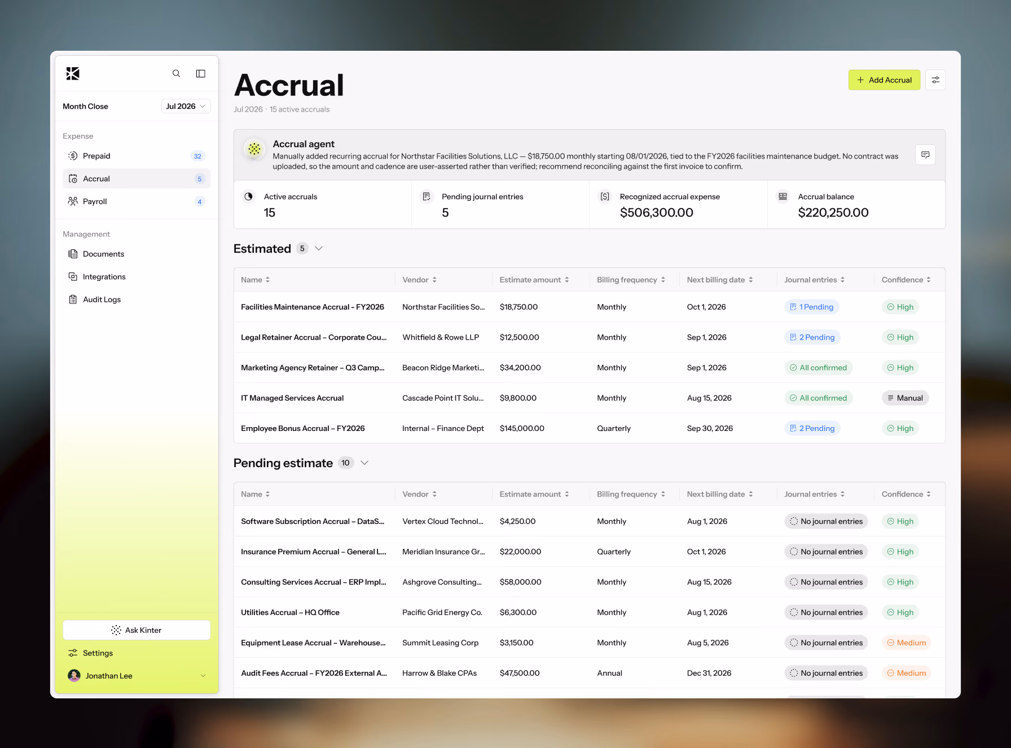Click the Payroll count badge 4

200,201
